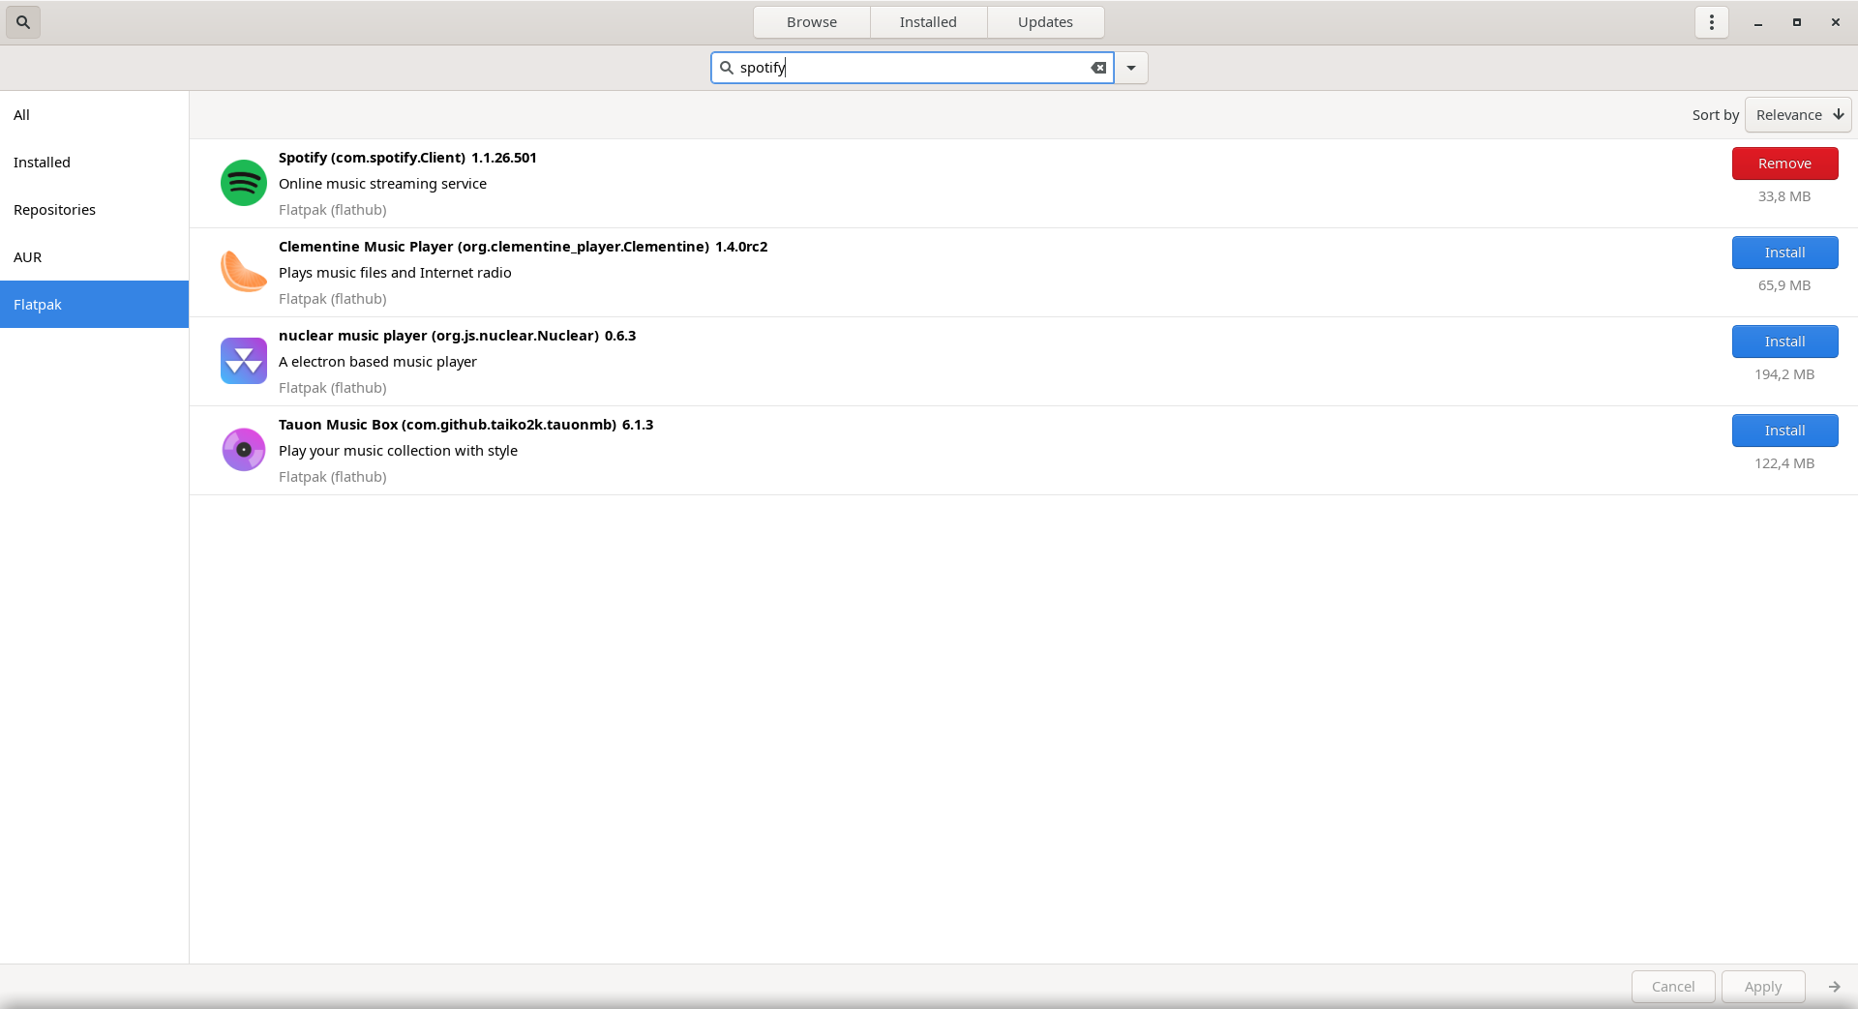
Task: Click the 122,4 MB size label
Action: [x=1784, y=463]
